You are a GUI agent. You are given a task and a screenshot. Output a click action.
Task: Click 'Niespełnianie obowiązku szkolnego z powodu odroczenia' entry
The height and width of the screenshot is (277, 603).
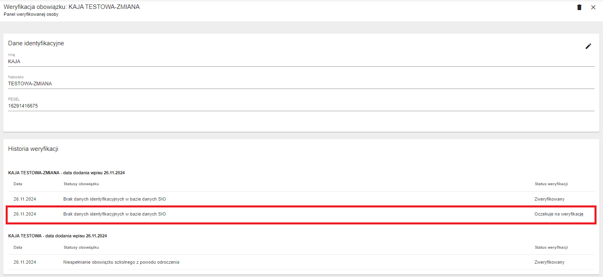pos(121,262)
